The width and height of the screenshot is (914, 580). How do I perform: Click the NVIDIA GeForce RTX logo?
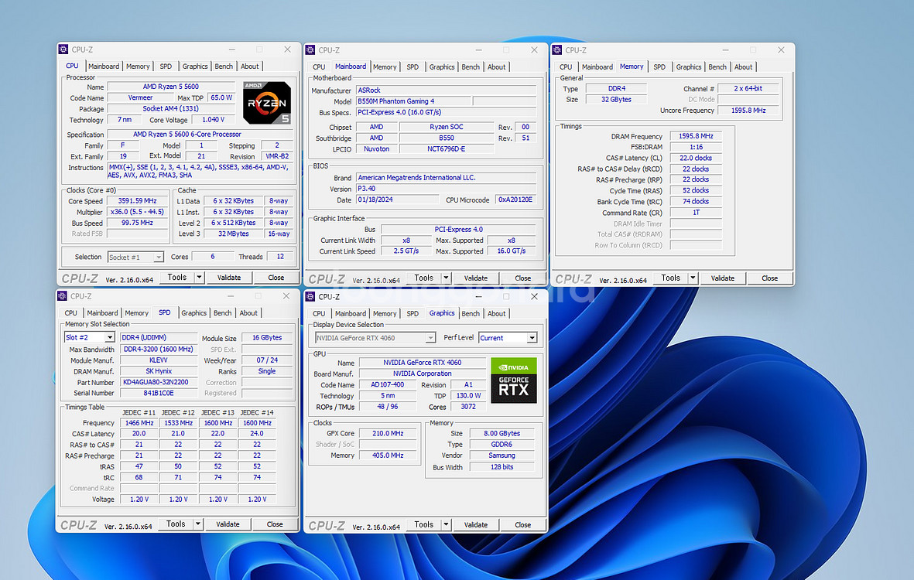[x=513, y=379]
